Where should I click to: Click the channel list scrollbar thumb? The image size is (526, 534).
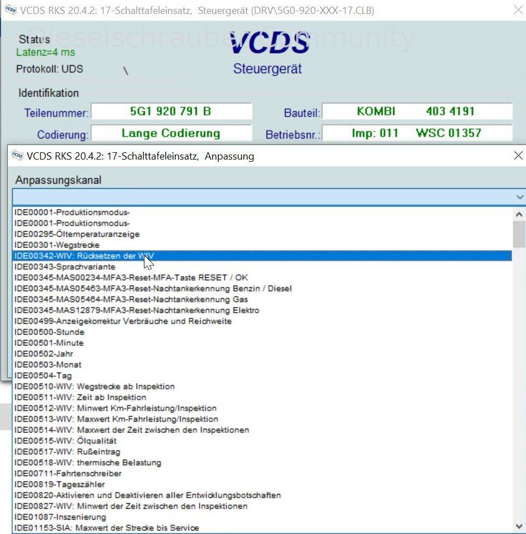[x=519, y=235]
